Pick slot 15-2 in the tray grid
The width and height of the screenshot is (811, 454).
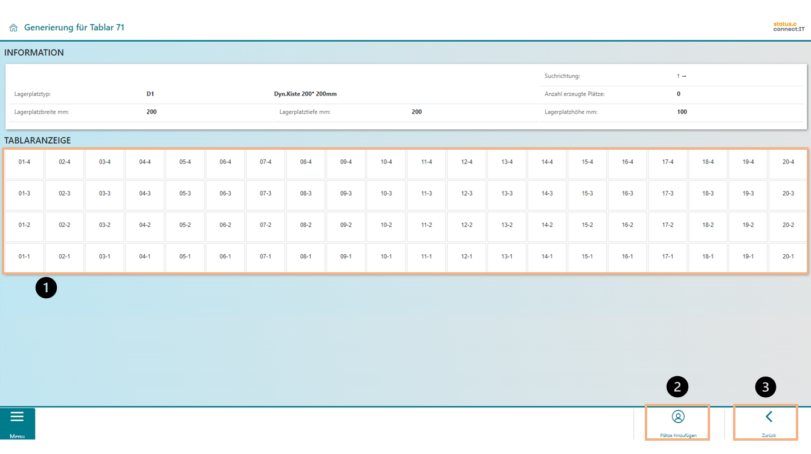coord(587,225)
